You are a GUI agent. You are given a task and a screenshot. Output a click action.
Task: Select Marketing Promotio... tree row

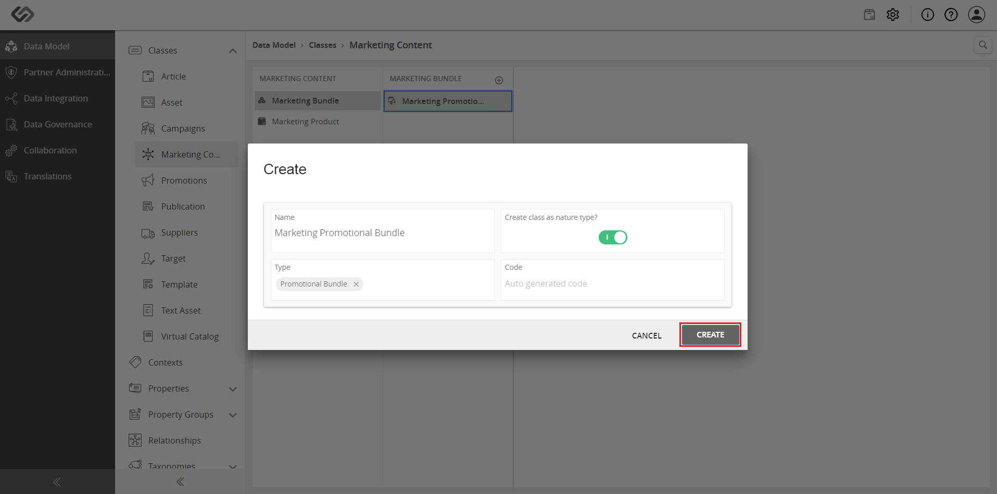pos(448,101)
